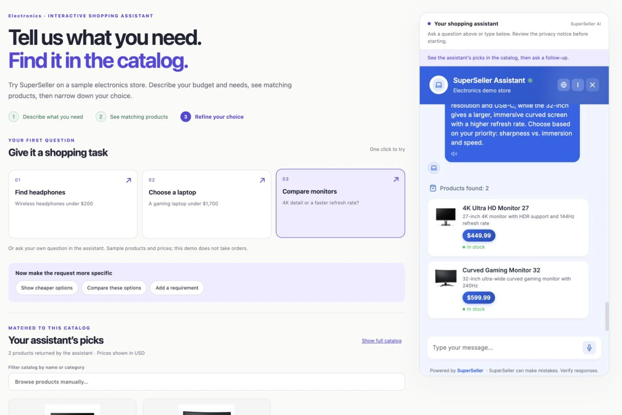Play message audio with the speaker icon
This screenshot has height=415, width=622.
tap(454, 154)
